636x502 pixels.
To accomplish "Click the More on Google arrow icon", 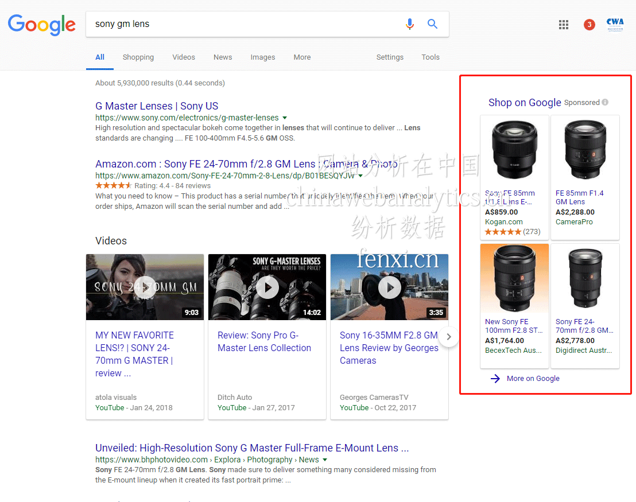I will [x=495, y=379].
